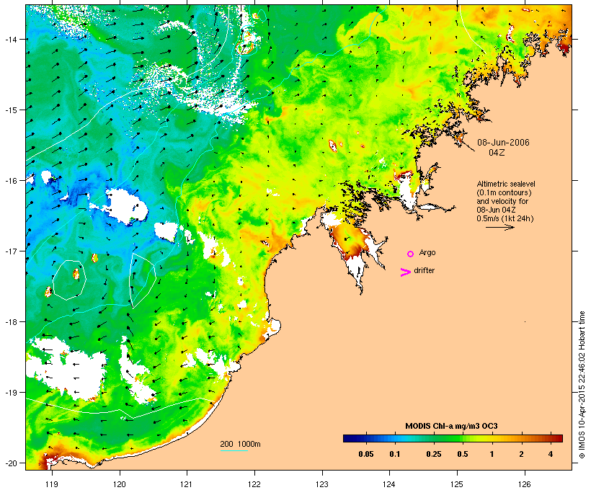Click the magenta Argo circle symbol

pyautogui.click(x=411, y=254)
